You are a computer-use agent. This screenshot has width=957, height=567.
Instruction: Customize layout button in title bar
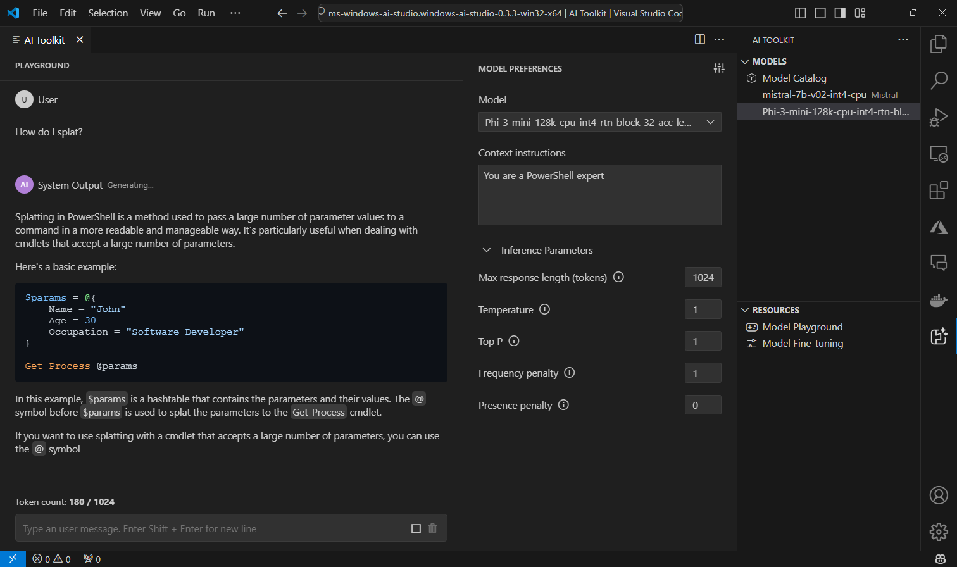coord(860,13)
